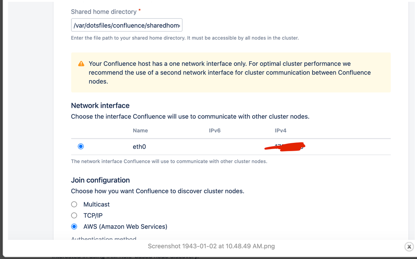Select AWS (Amazon Web Services) join option

pos(74,227)
